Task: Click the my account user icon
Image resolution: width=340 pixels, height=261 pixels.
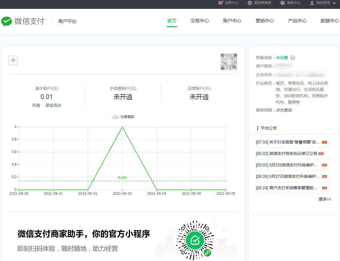Action: [x=312, y=3]
